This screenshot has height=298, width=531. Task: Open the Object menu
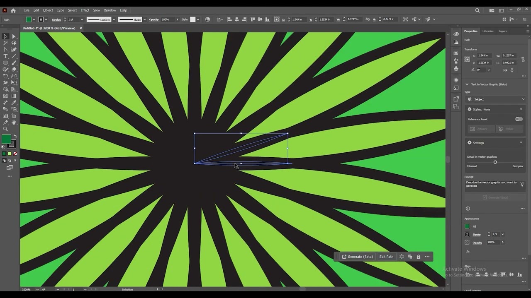pos(48,10)
